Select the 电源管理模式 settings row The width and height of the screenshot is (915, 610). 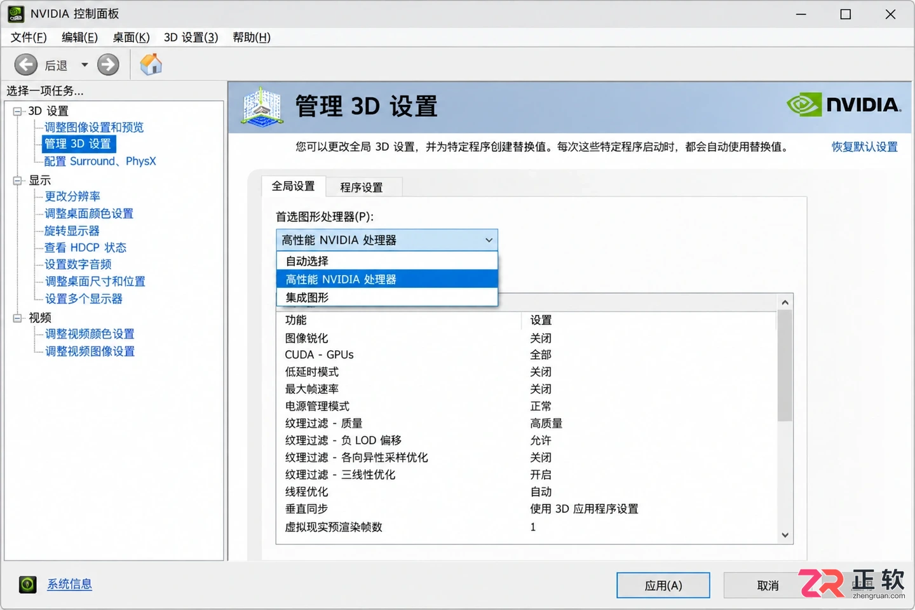(527, 406)
